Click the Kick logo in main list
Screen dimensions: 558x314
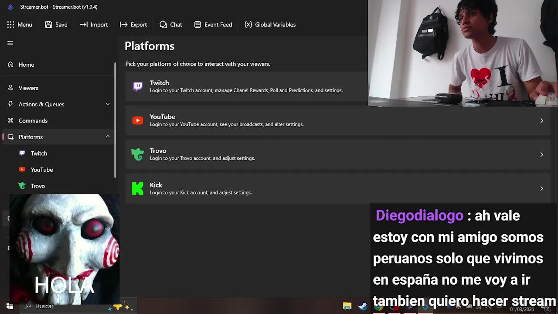[x=138, y=188]
